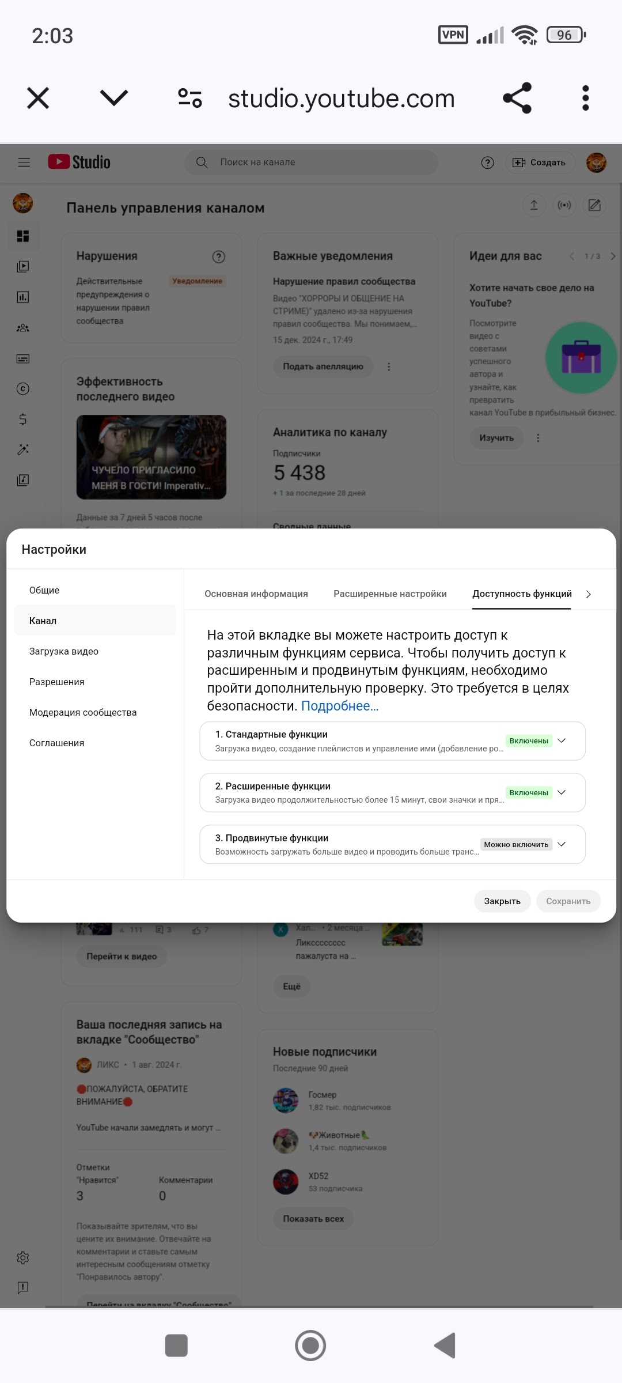
Task: Click the Go Live broadcast icon
Action: [564, 205]
